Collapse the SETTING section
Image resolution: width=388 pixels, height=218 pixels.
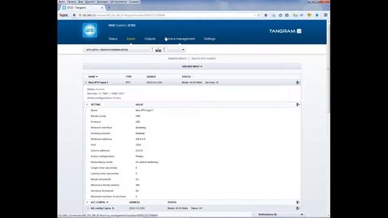87,105
